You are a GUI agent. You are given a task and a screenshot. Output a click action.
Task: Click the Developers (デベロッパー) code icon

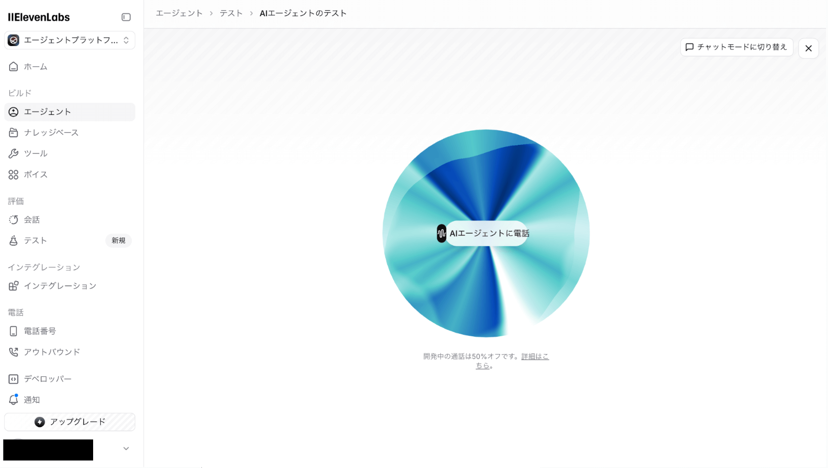[14, 379]
